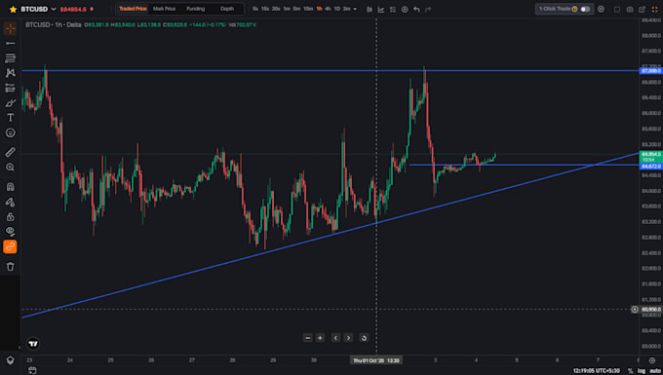Viewport: 663px width, 375px height.
Task: Click the chart layout square icon
Action: point(617,10)
